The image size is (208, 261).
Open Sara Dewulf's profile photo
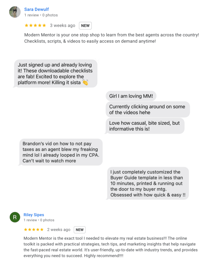tap(15, 12)
